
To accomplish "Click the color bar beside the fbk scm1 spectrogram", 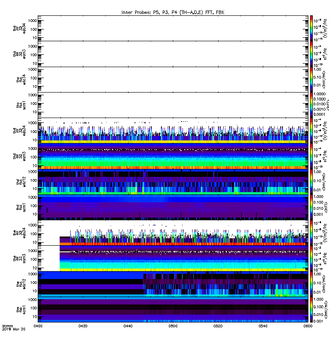I will [311, 310].
